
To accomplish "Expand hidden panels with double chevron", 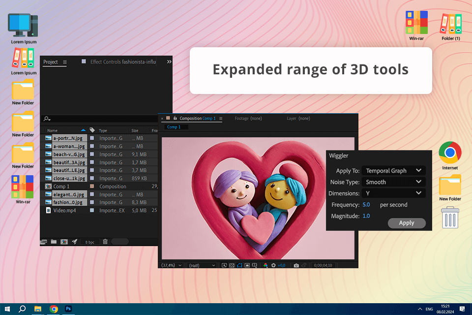I will click(x=169, y=62).
